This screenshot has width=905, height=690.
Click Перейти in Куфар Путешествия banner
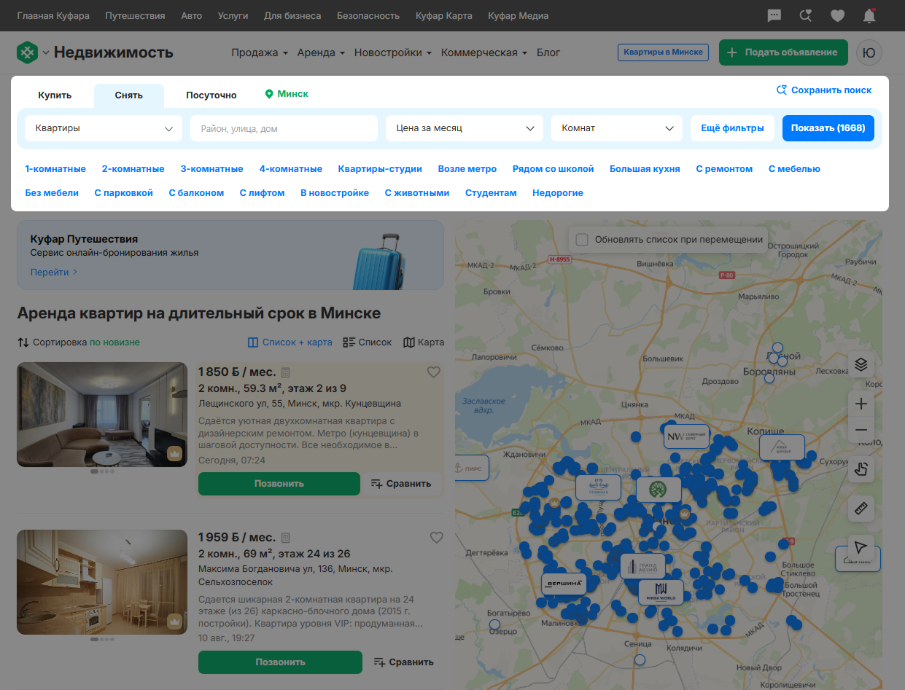(54, 273)
